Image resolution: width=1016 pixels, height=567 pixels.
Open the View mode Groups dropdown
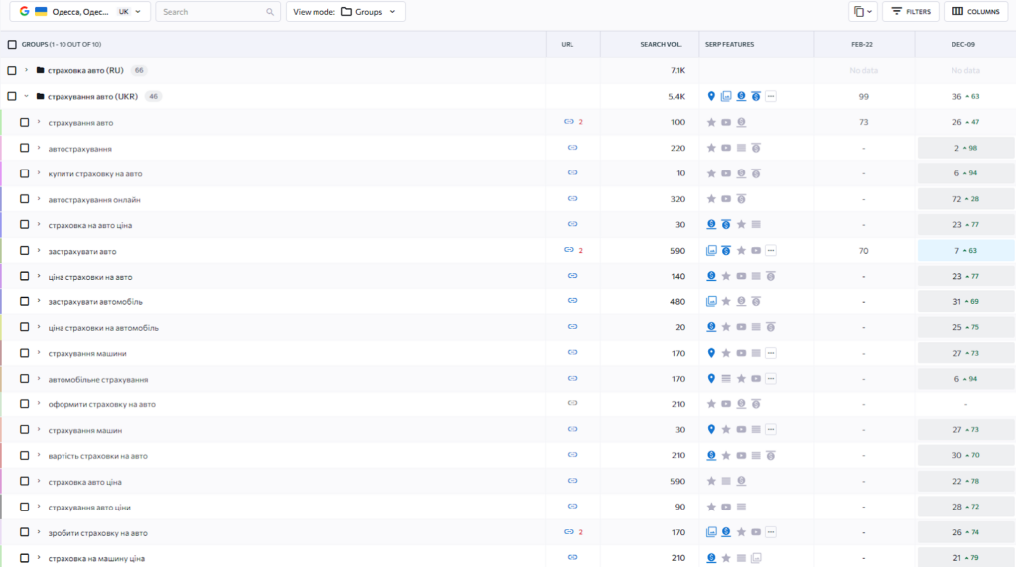(345, 12)
